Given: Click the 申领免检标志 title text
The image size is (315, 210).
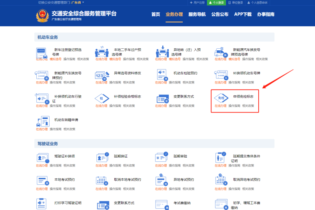Looking at the screenshot, I should tap(243, 97).
